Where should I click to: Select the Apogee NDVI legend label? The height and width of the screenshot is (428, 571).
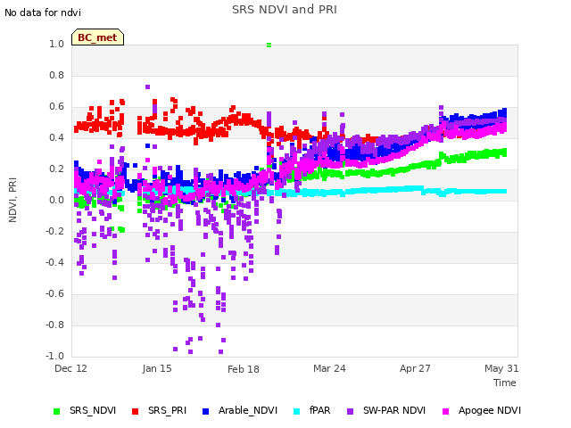pyautogui.click(x=490, y=410)
